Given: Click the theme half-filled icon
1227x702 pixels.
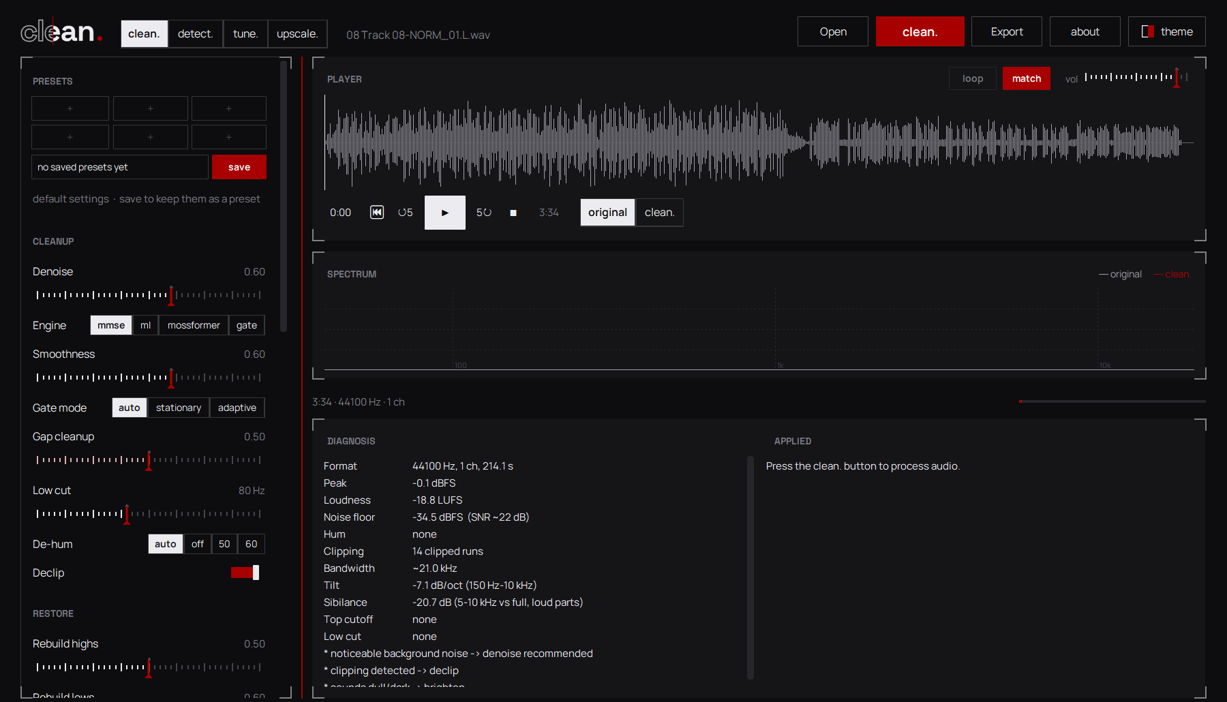Looking at the screenshot, I should 1147,31.
